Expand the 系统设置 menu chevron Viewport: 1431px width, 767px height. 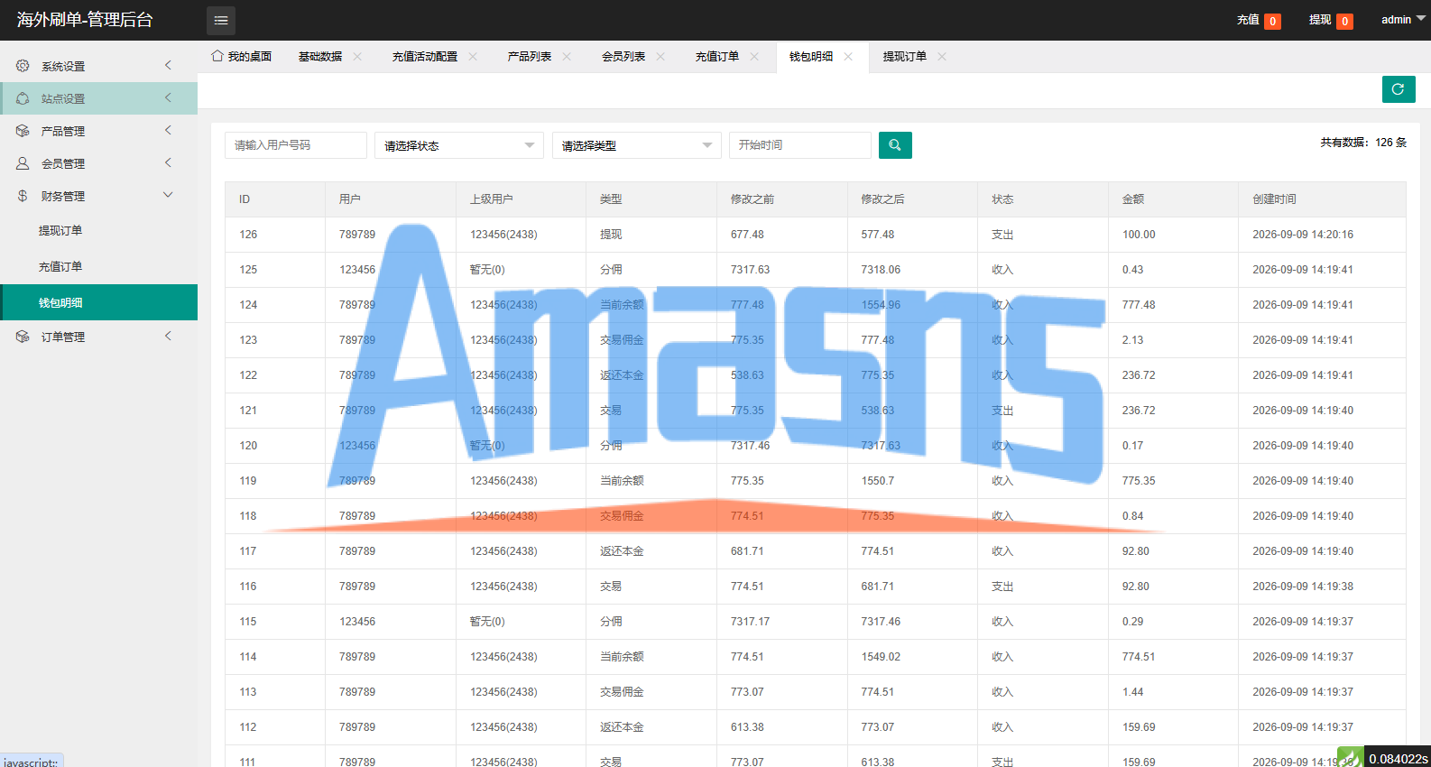click(x=168, y=65)
